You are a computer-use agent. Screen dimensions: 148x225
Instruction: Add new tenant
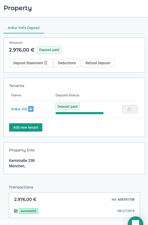26,127
